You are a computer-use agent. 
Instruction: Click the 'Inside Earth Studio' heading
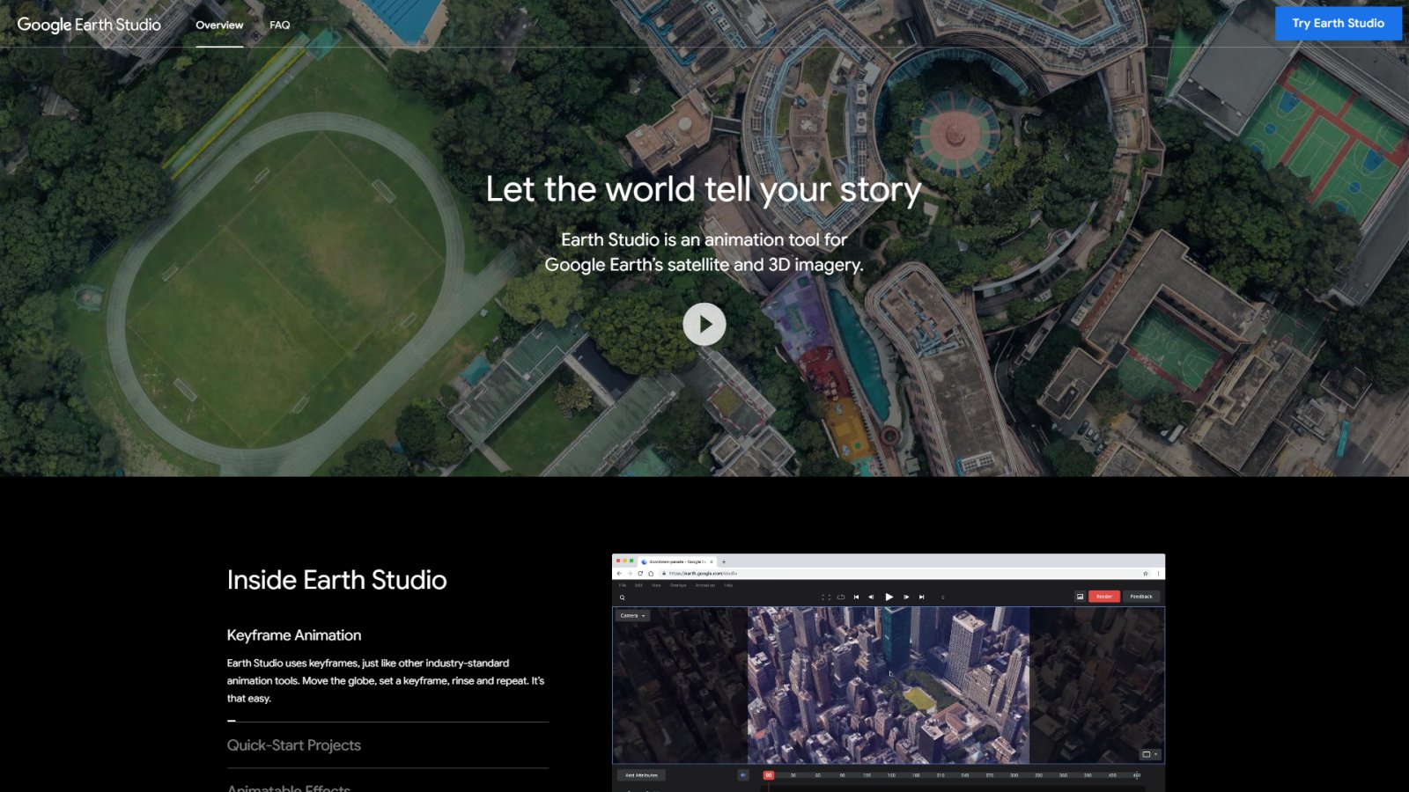(x=336, y=580)
